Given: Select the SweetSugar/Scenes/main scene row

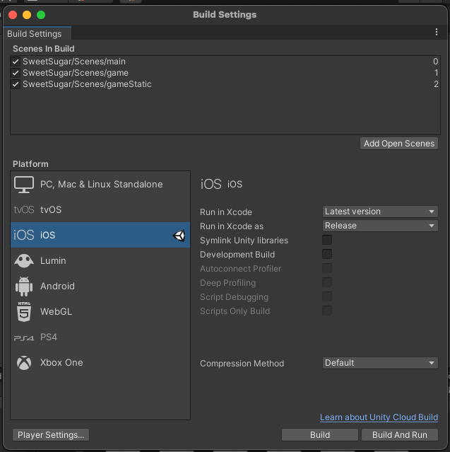Looking at the screenshot, I should pyautogui.click(x=225, y=62).
